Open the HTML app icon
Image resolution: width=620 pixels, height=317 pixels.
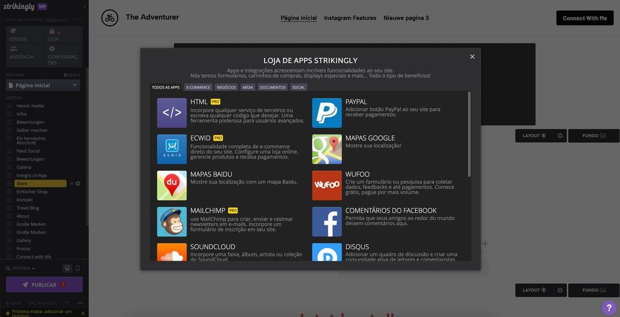coord(172,113)
